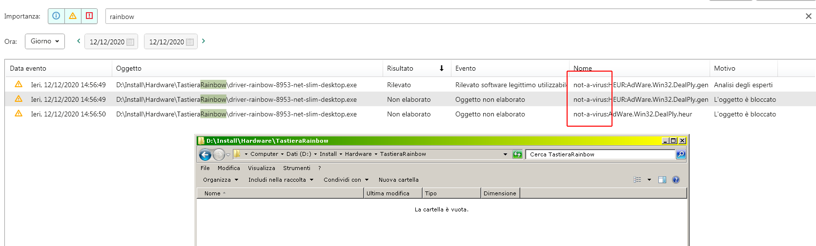
Task: Click Nuova cartella button
Action: [x=398, y=180]
